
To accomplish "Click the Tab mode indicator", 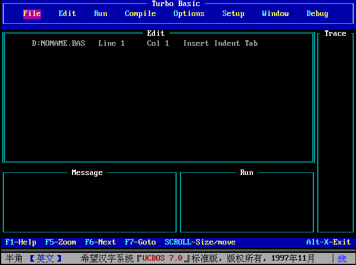I will [251, 43].
